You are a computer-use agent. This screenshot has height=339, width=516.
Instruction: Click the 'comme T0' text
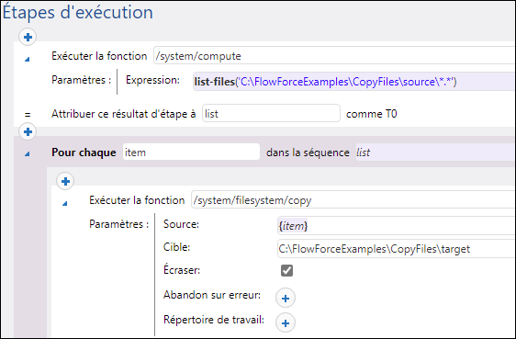pyautogui.click(x=372, y=114)
